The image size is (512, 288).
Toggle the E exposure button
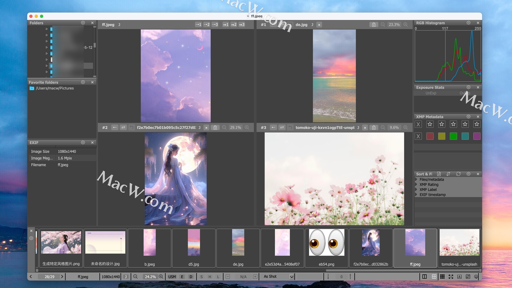(x=182, y=277)
